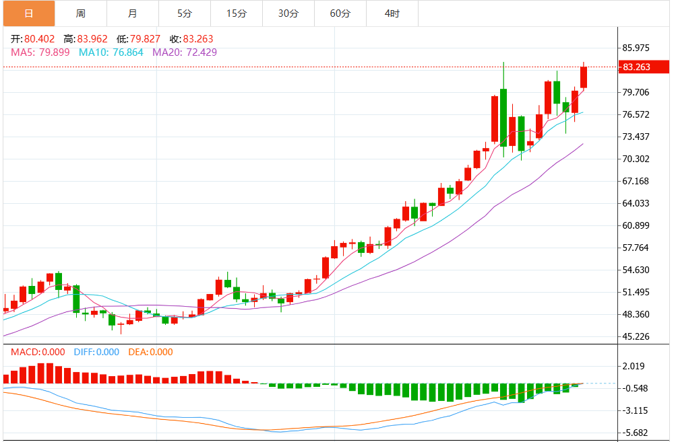Click the 85.975 price axis label
676x442 pixels.
point(636,48)
